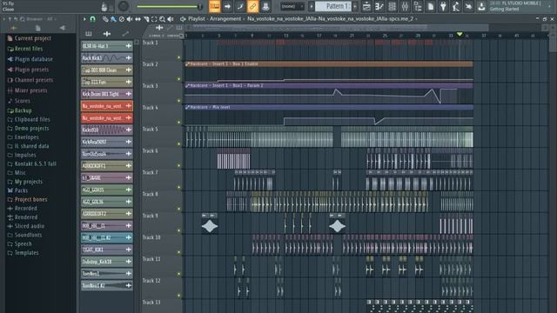The image size is (557, 313).
Task: Click the piano icon tab in picker panel
Action: click(89, 34)
